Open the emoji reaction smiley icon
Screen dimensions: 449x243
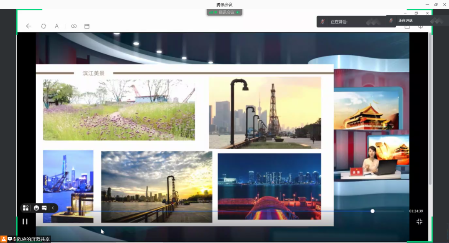click(37, 208)
